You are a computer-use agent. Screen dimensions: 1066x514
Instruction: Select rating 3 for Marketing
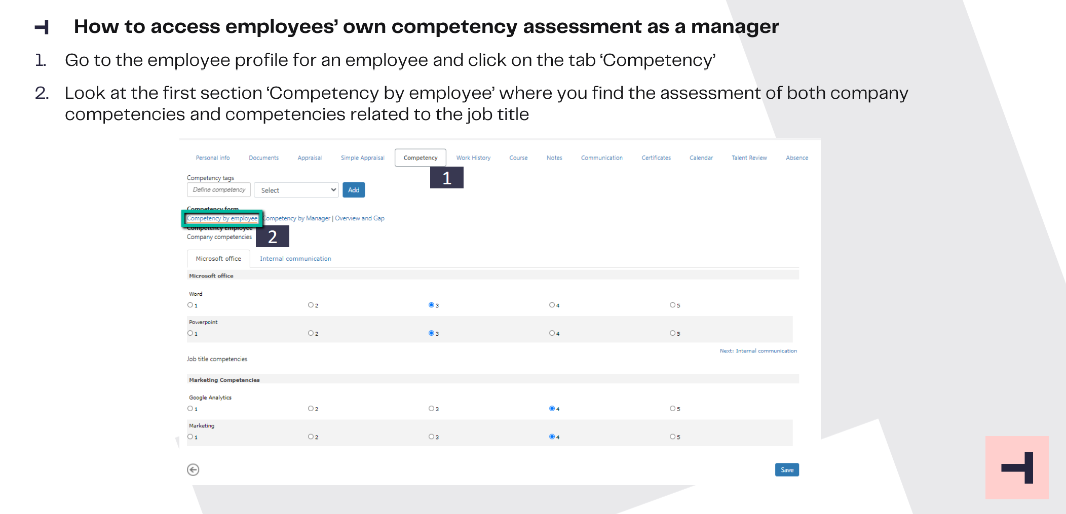click(x=431, y=437)
